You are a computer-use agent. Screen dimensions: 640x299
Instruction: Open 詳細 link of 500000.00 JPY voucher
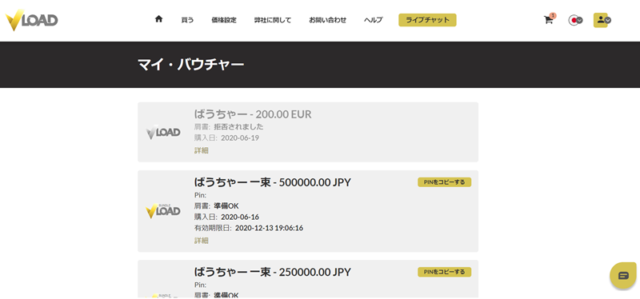point(202,241)
